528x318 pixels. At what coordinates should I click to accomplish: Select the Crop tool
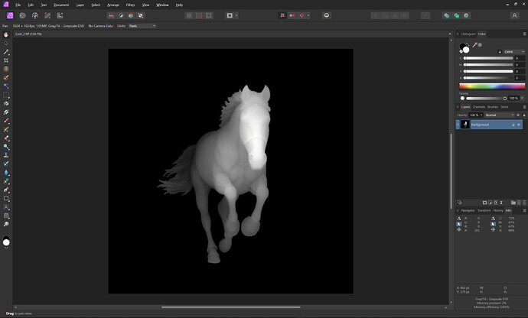(x=6, y=60)
